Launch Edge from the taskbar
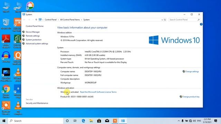 [x=83, y=121]
